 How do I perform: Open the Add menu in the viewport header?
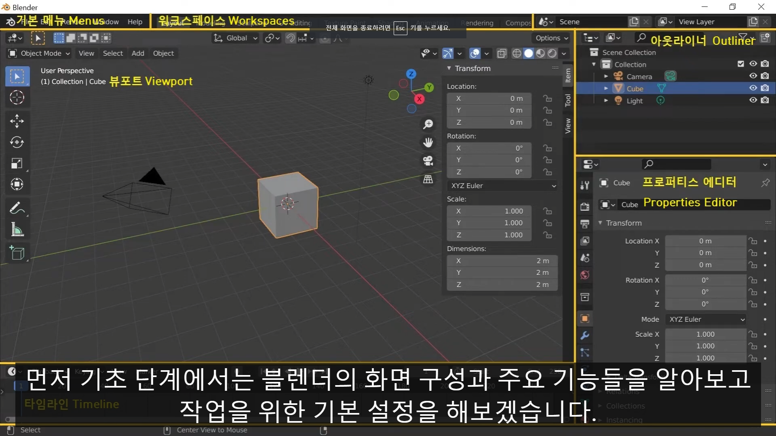pos(138,53)
